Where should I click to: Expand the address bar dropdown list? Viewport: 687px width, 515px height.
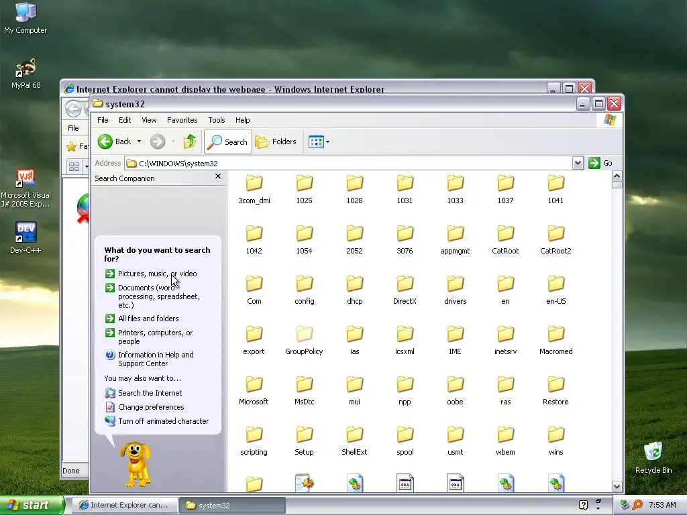tap(578, 164)
